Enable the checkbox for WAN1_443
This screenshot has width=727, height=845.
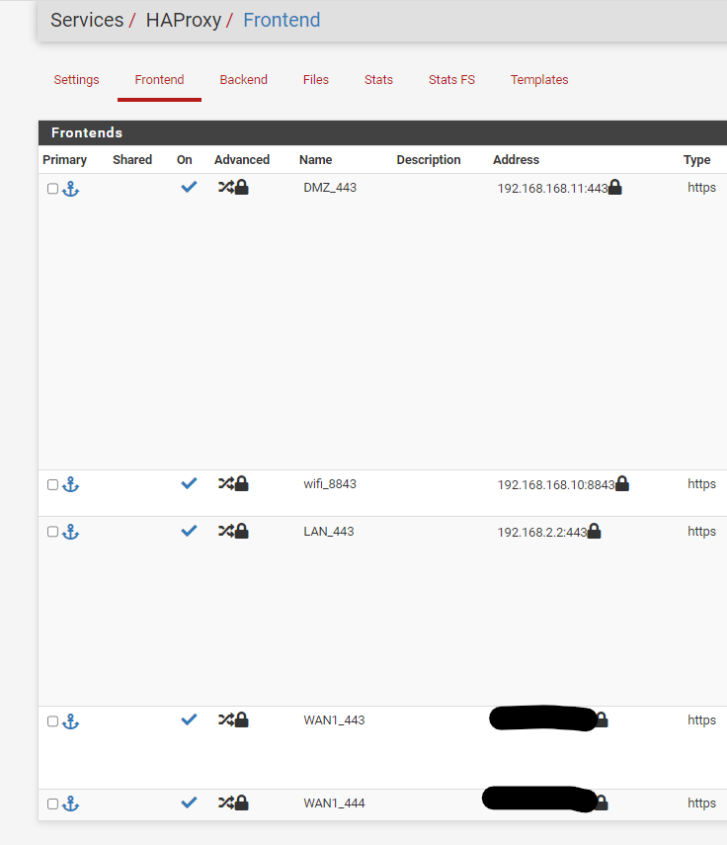[52, 721]
